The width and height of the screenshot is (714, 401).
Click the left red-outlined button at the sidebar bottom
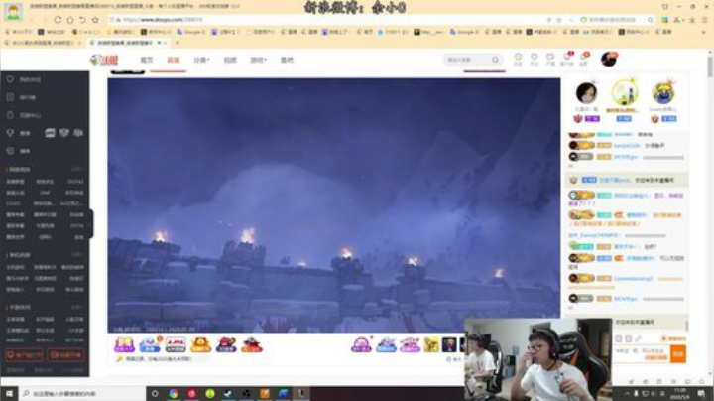(24, 355)
